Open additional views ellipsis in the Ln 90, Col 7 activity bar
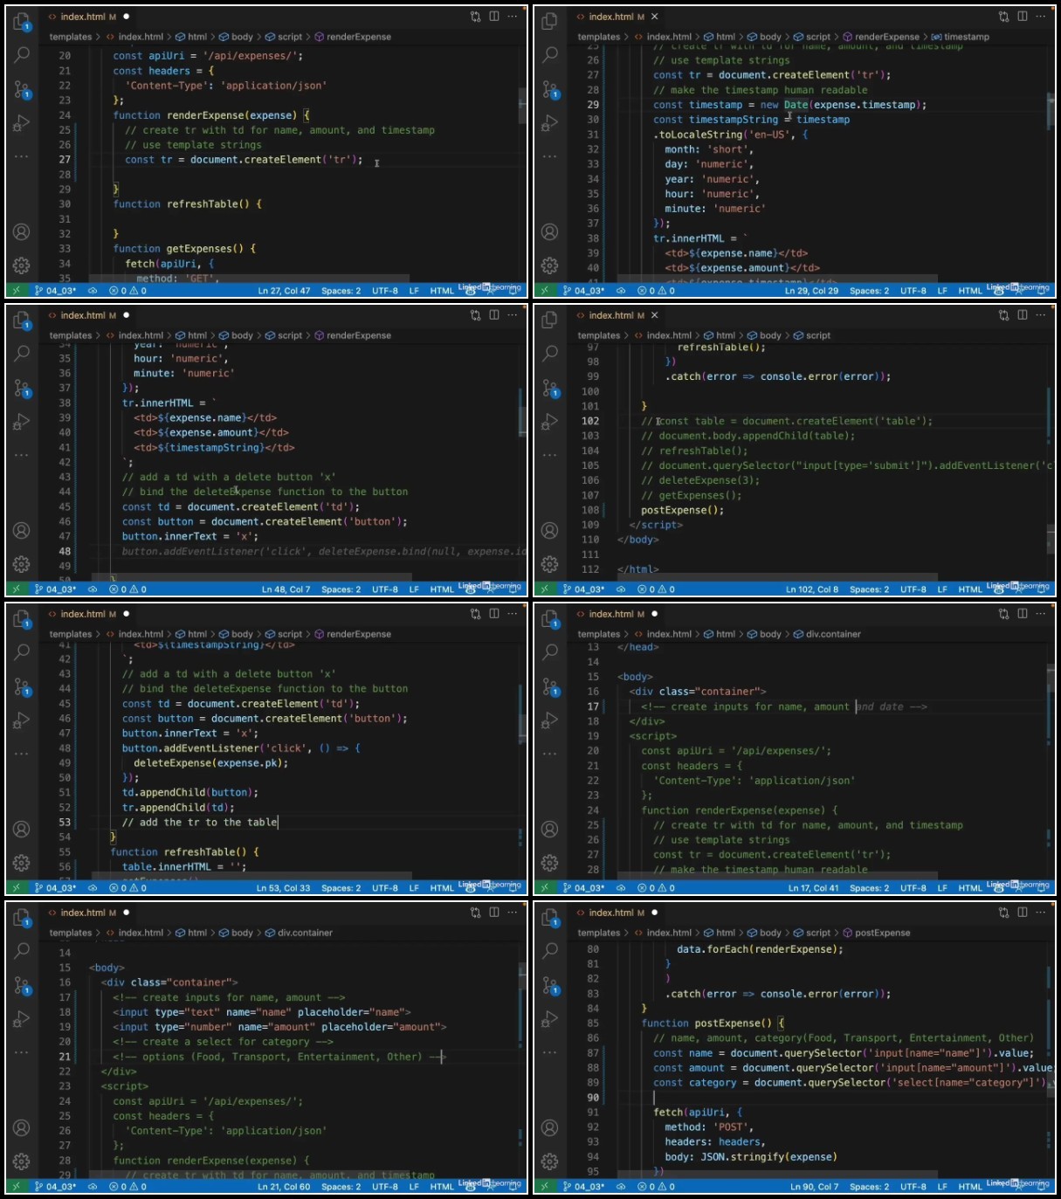 [550, 1052]
